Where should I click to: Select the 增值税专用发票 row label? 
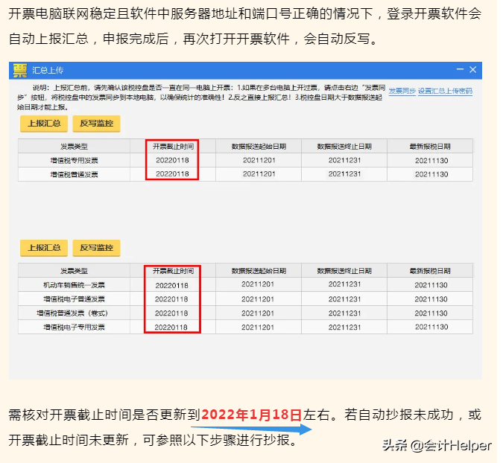[x=74, y=161]
